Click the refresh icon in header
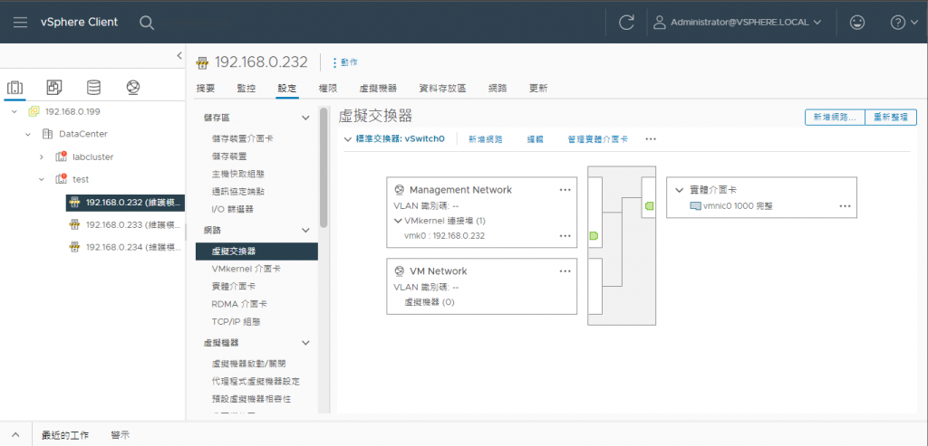 coord(626,22)
